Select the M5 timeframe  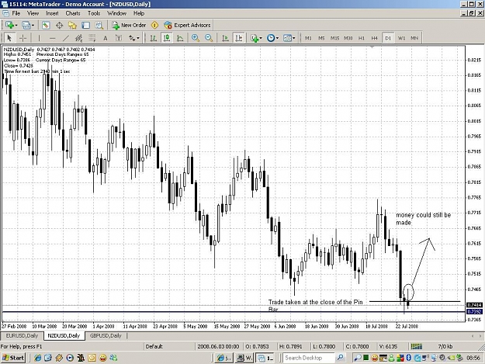coord(321,38)
